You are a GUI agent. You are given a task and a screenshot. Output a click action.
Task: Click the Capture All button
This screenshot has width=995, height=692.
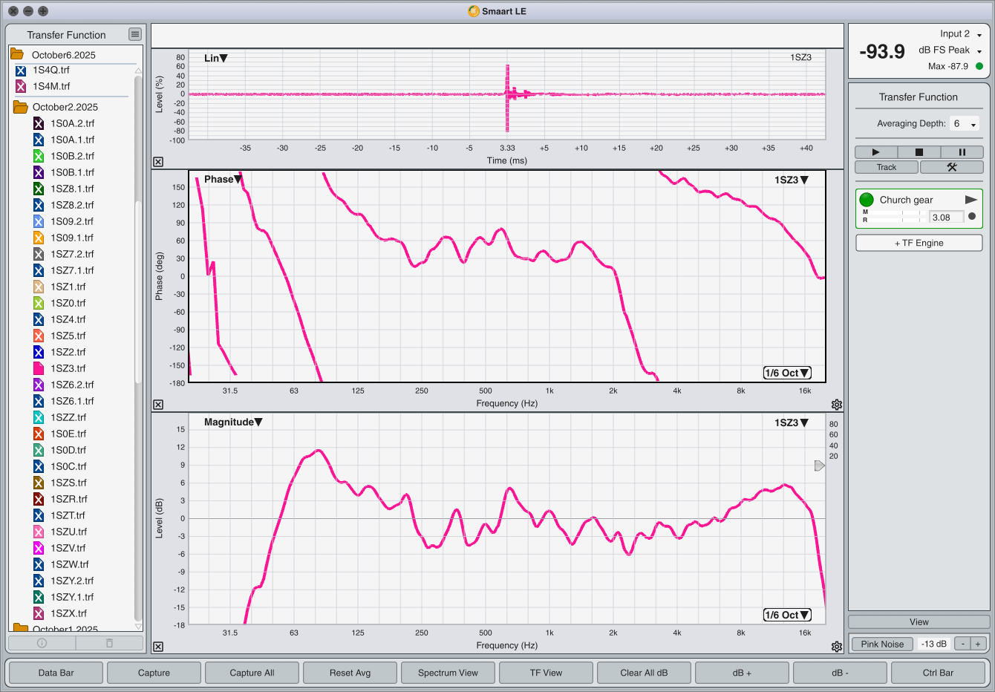click(x=252, y=673)
